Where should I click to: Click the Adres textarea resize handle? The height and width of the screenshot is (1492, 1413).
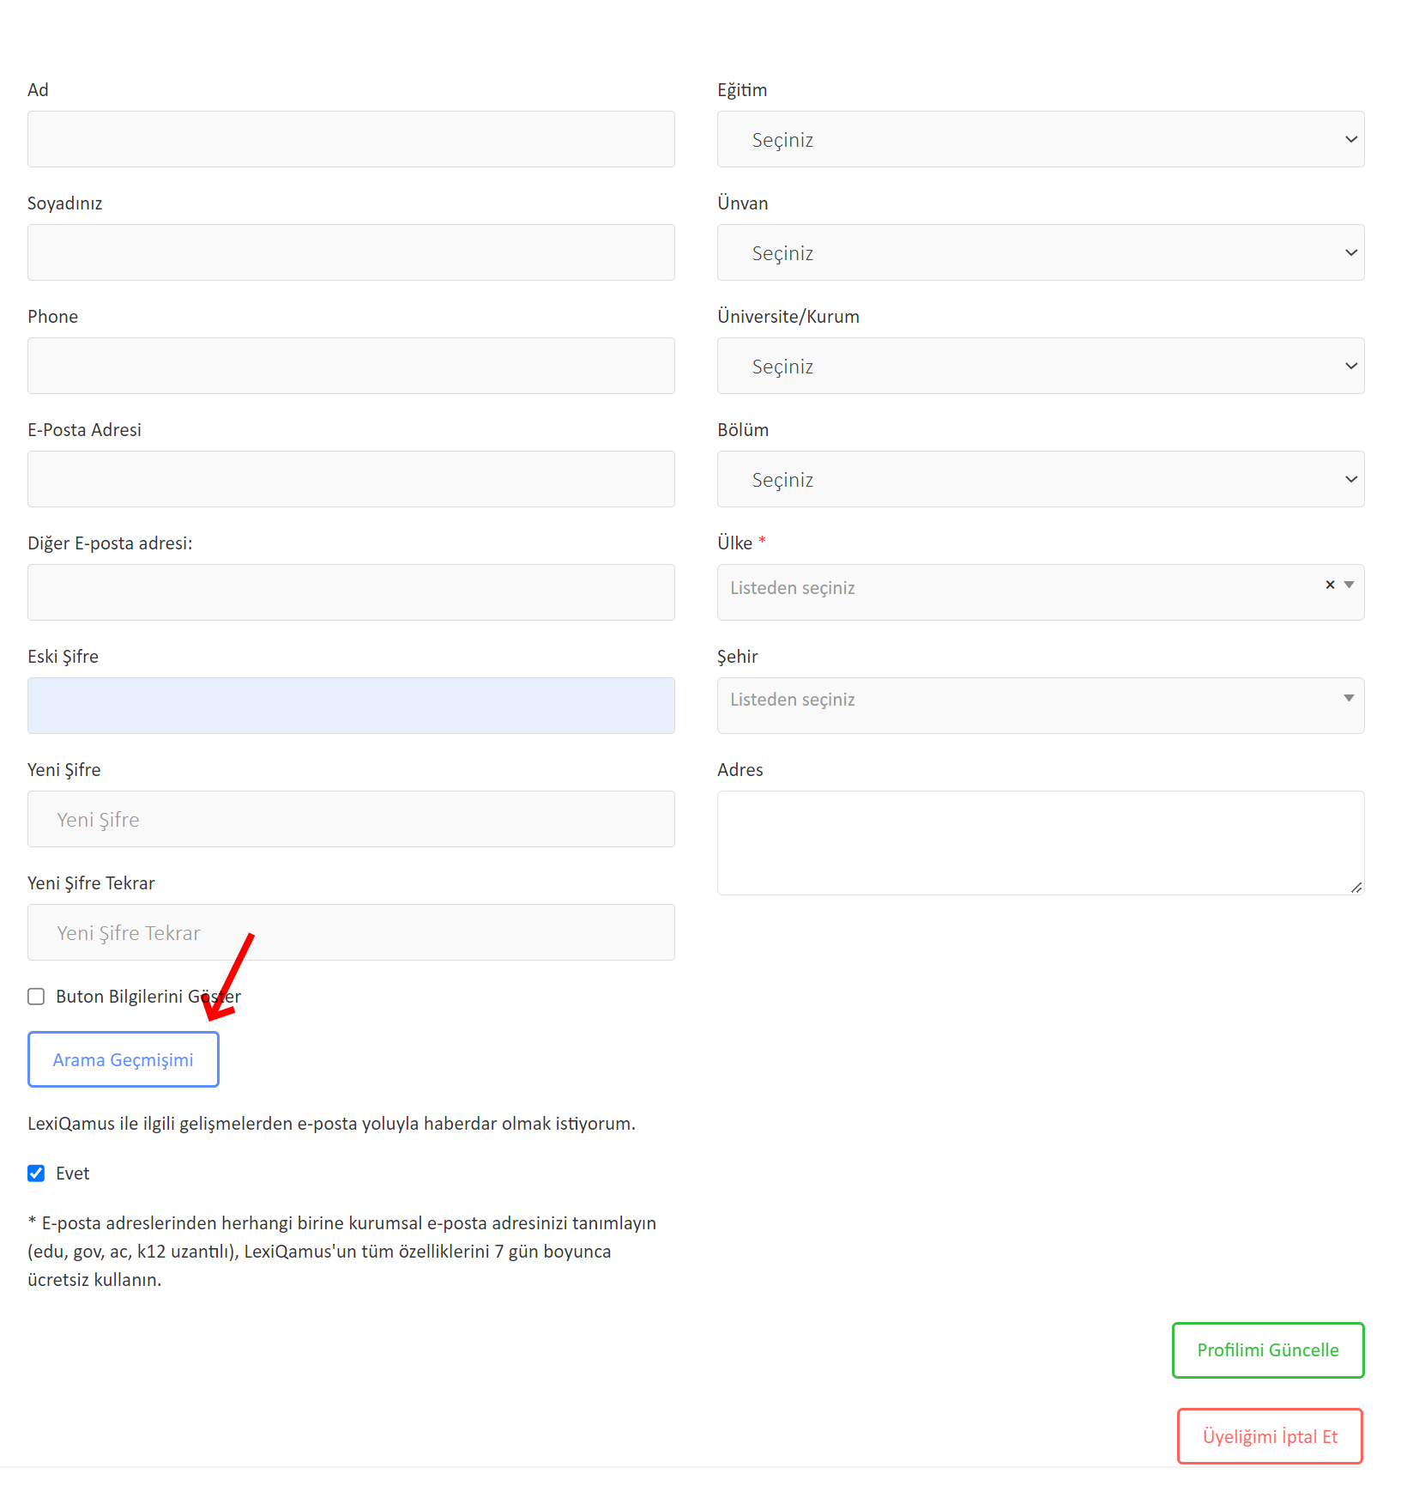coord(1356,887)
